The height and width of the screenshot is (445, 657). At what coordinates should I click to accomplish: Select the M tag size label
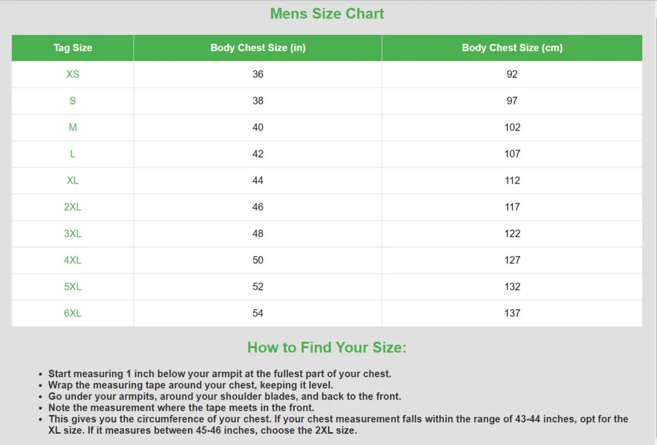point(73,127)
